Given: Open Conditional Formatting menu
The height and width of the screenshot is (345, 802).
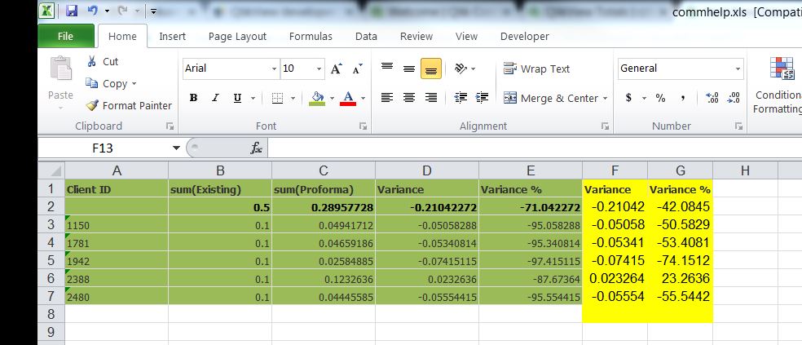Looking at the screenshot, I should tap(778, 85).
